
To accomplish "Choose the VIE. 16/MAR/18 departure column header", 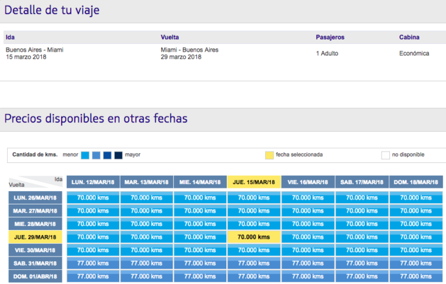I will pyautogui.click(x=307, y=182).
